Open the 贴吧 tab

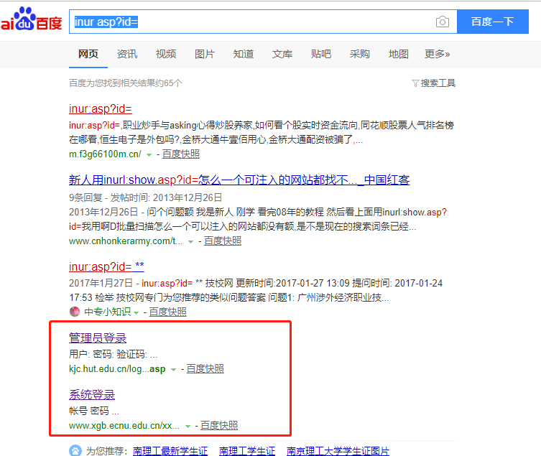[x=321, y=54]
